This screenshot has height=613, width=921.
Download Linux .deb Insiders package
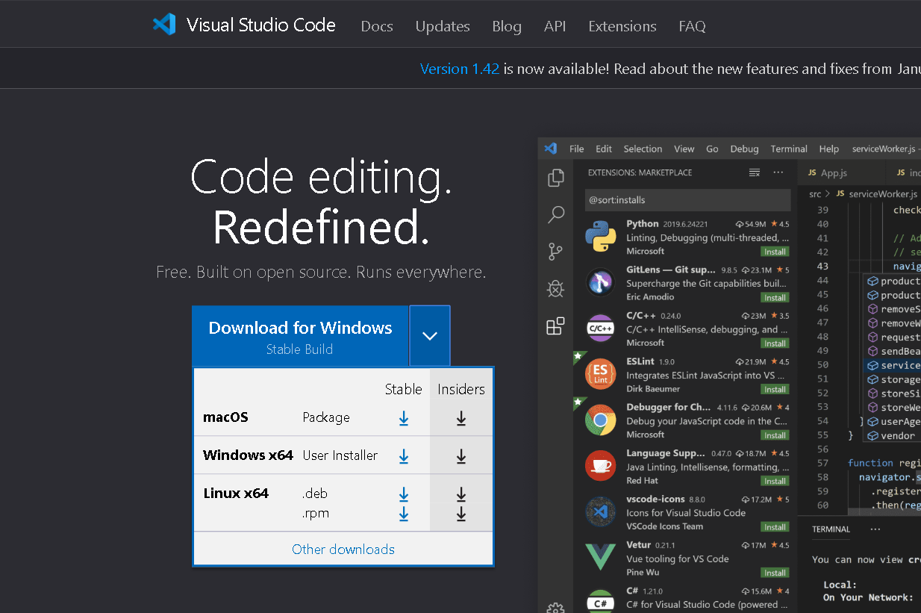461,494
